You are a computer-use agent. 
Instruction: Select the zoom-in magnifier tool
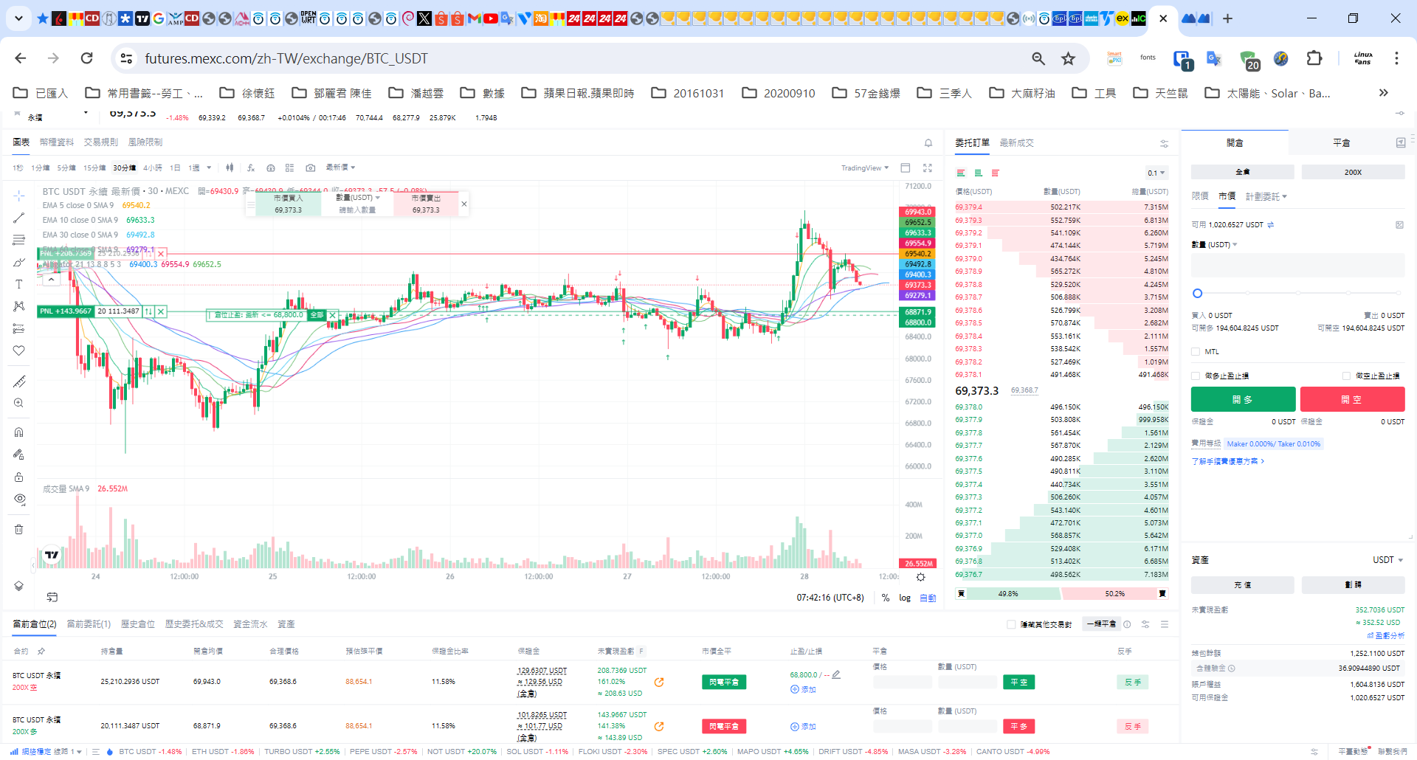point(19,403)
